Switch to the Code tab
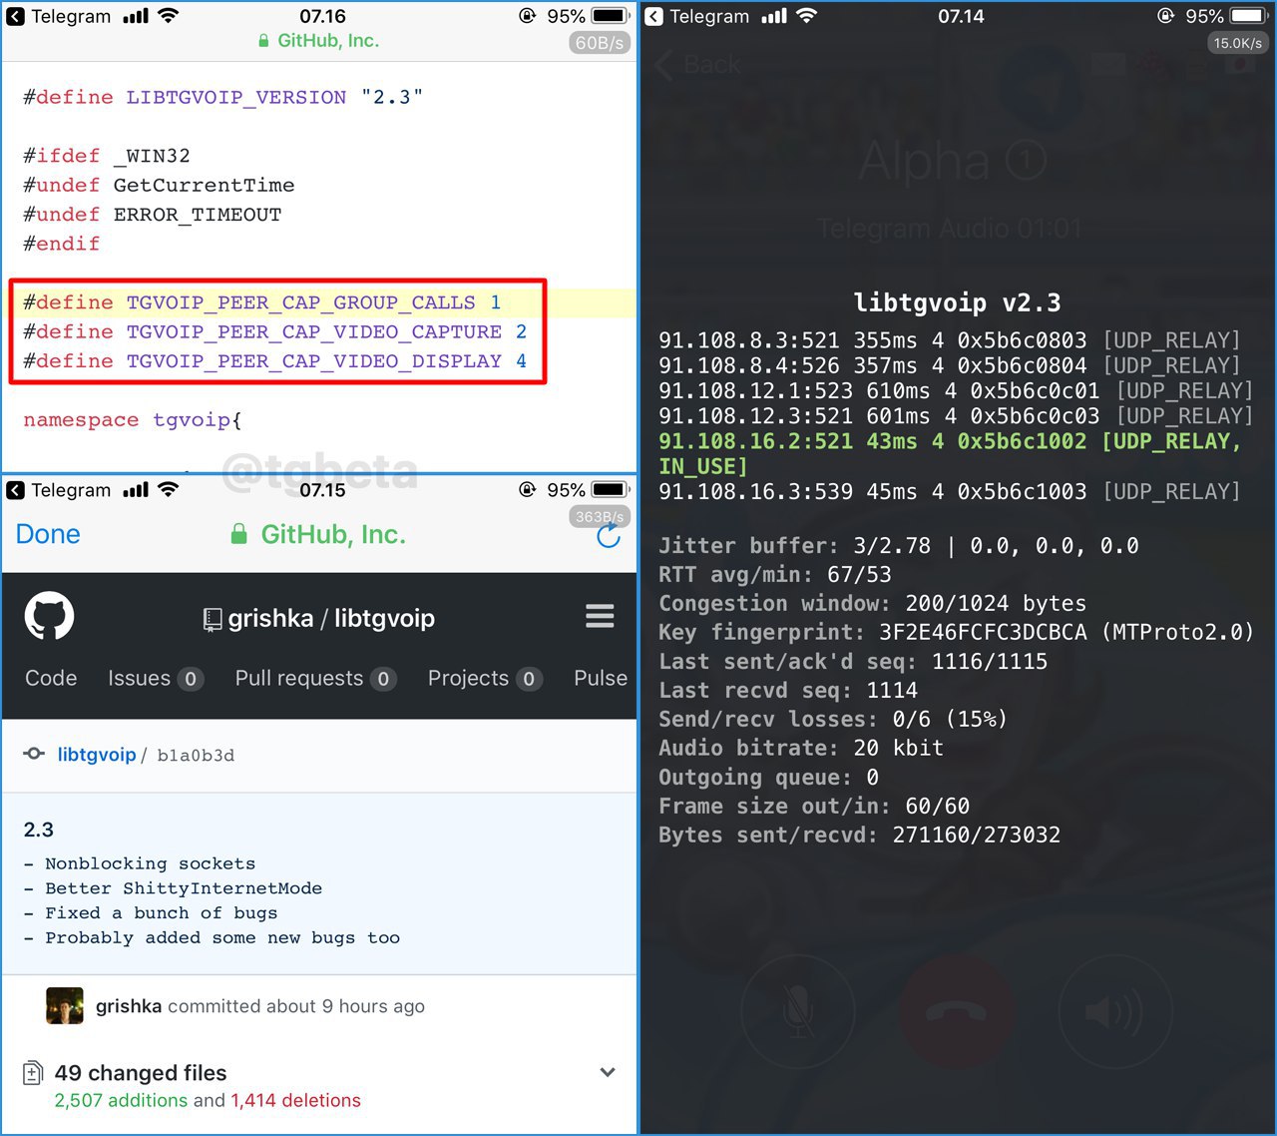Screen dimensions: 1277x1136 (51, 678)
